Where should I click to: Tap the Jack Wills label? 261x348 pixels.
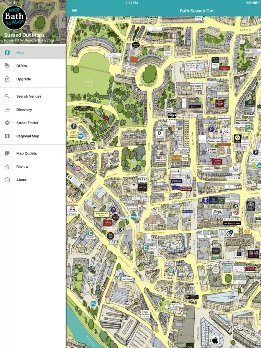coord(186,181)
